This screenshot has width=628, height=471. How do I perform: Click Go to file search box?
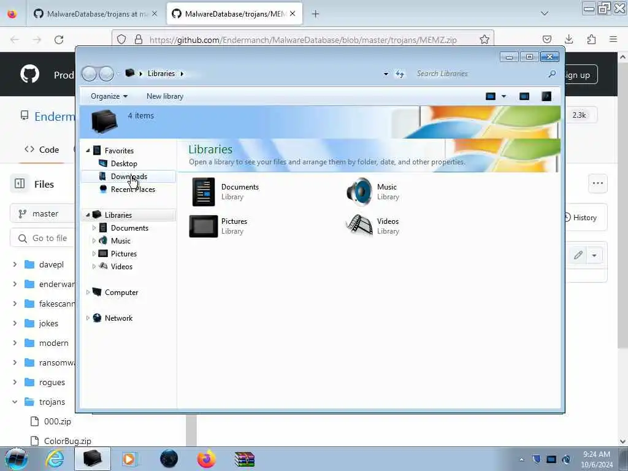point(42,238)
